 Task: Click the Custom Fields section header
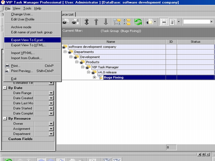(x=28, y=139)
